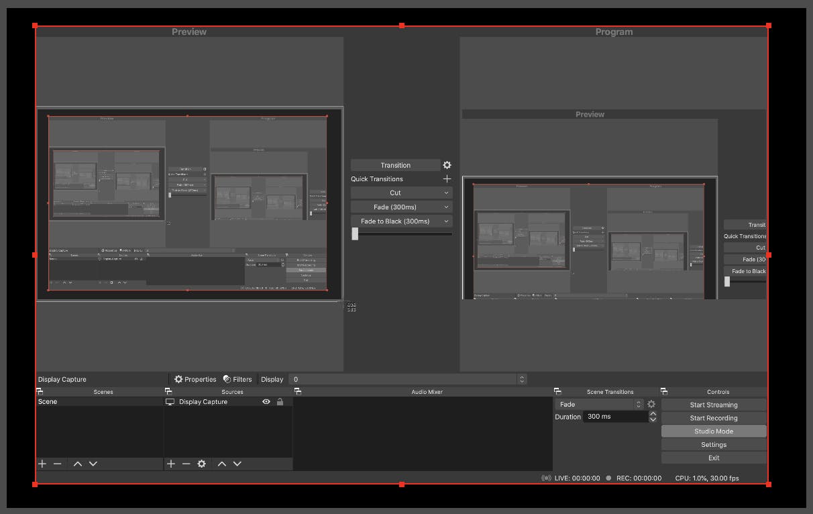The width and height of the screenshot is (813, 514).
Task: Open the Display selection dropdown
Action: (x=408, y=379)
